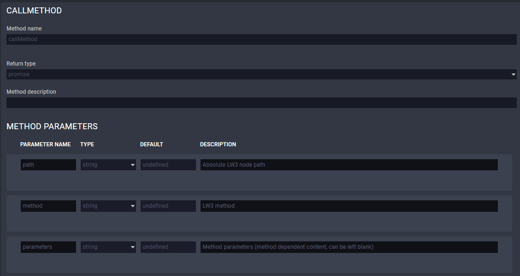Expand type dropdown for 'parameters' row
The width and height of the screenshot is (520, 276).
(108, 247)
